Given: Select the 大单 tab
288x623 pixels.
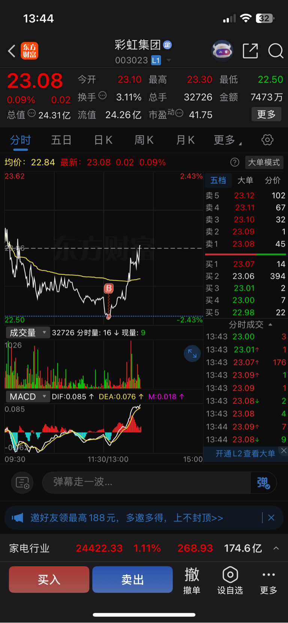Looking at the screenshot, I should click(245, 181).
